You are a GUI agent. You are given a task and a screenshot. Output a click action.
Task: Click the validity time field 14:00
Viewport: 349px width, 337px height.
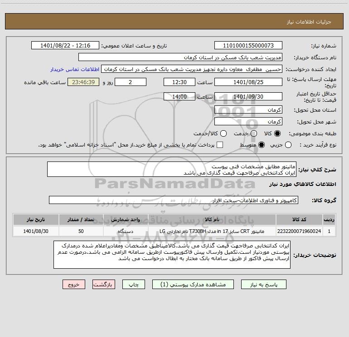click(179, 96)
